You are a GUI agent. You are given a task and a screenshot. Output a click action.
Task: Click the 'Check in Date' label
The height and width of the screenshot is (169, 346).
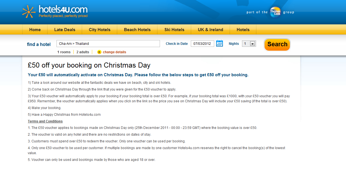(x=177, y=44)
